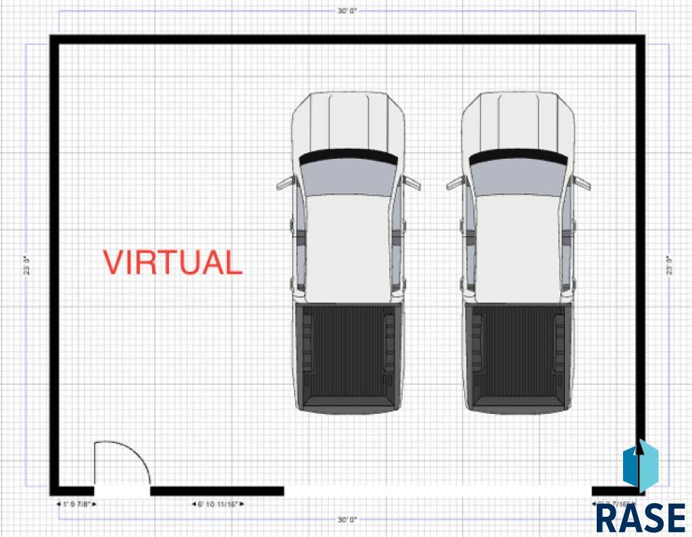Viewport: 692px width, 537px height.
Task: Click the RASE wordmark text
Action: 641,517
